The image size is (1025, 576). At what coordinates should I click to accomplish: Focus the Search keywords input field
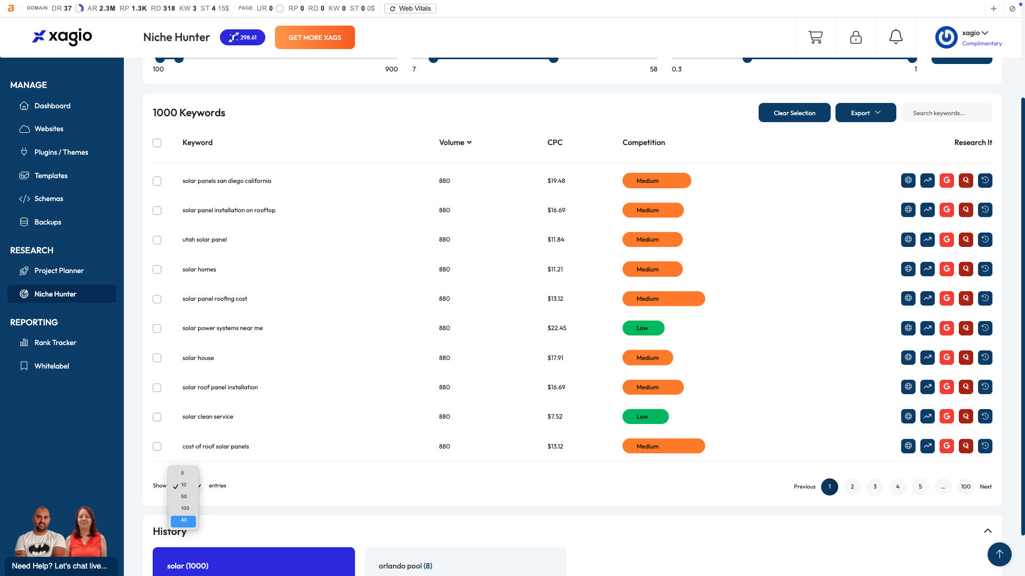(947, 113)
